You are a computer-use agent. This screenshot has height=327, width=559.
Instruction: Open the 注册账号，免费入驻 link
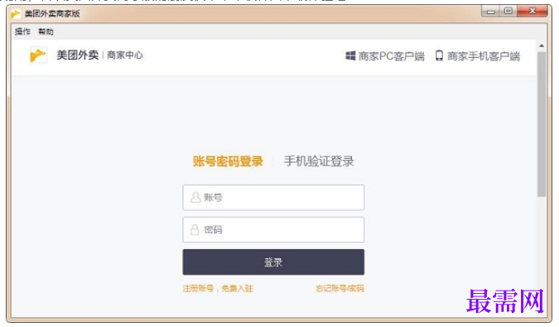218,289
